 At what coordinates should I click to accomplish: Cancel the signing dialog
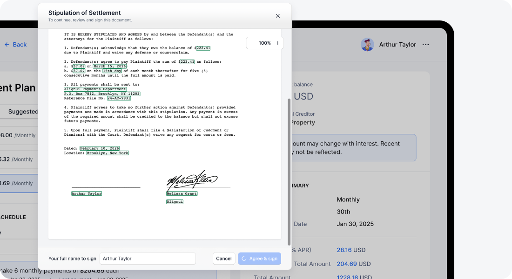[224, 259]
